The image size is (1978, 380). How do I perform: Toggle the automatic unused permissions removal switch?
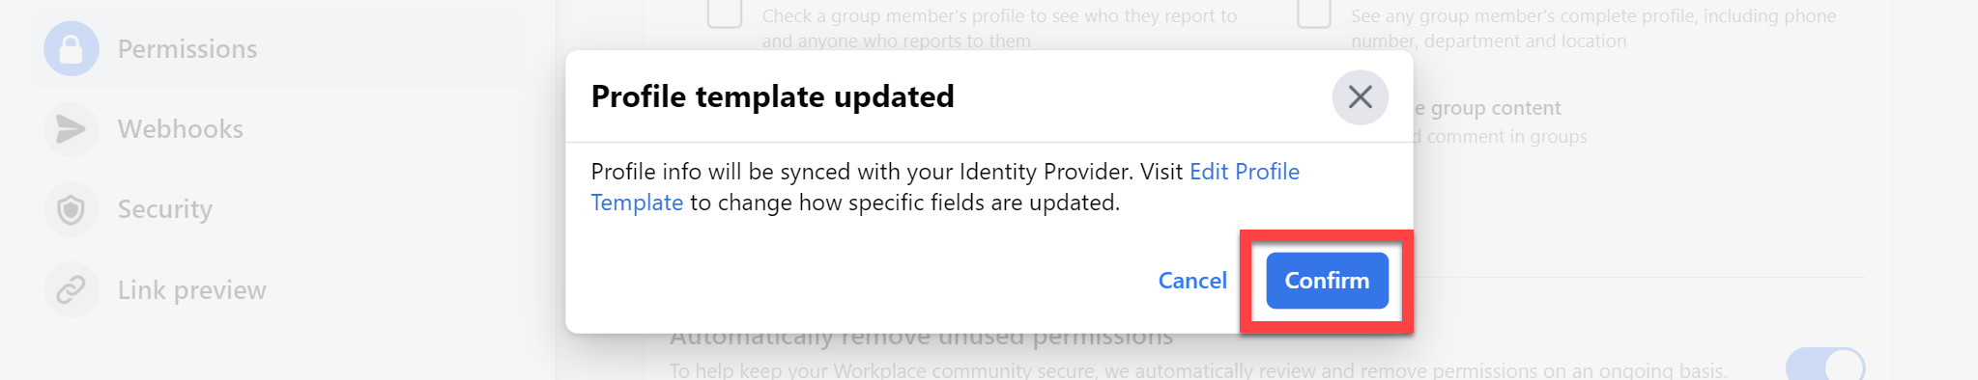click(x=1825, y=365)
